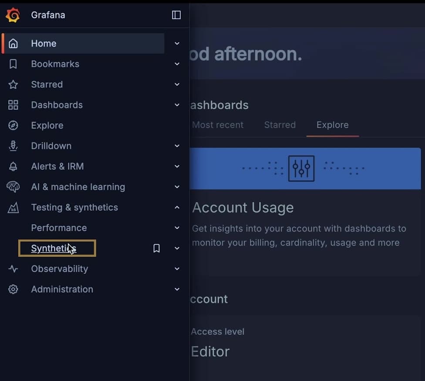The height and width of the screenshot is (381, 425).
Task: Open the Drilldown menu item
Action: pos(51,146)
